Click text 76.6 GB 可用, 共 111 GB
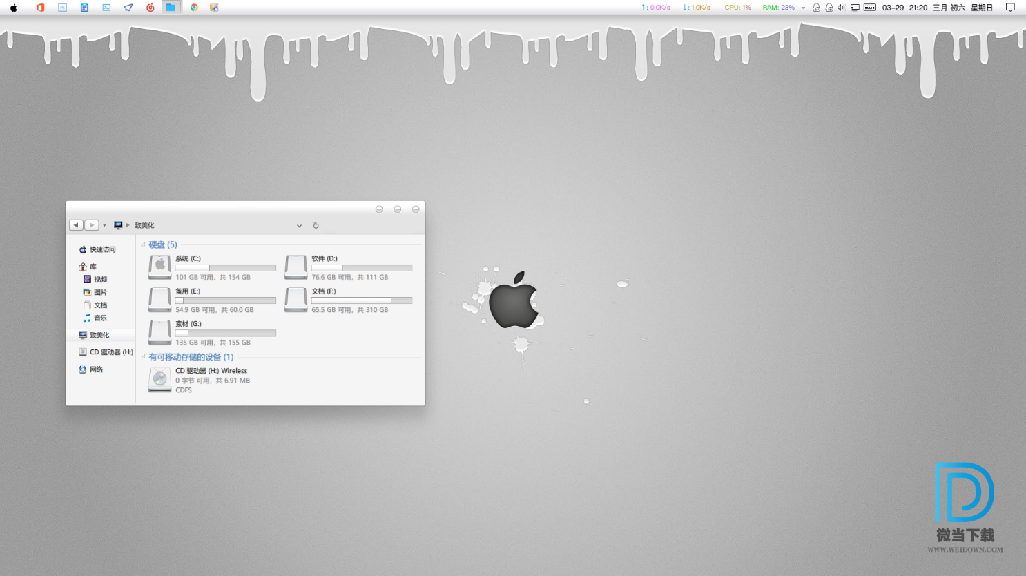Image resolution: width=1026 pixels, height=576 pixels. (349, 277)
